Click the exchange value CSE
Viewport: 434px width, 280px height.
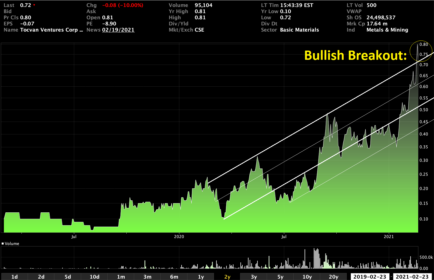coord(199,30)
